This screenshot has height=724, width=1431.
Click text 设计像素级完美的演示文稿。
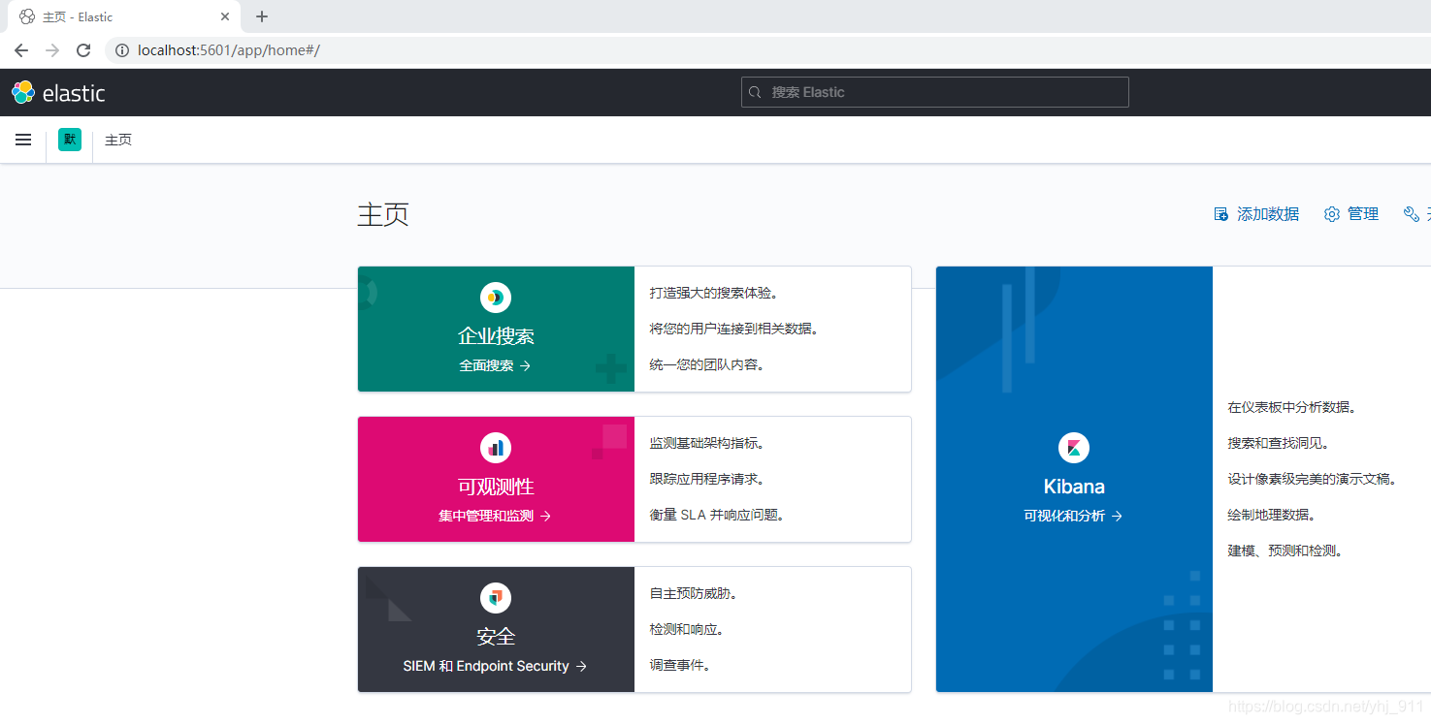pos(1312,479)
